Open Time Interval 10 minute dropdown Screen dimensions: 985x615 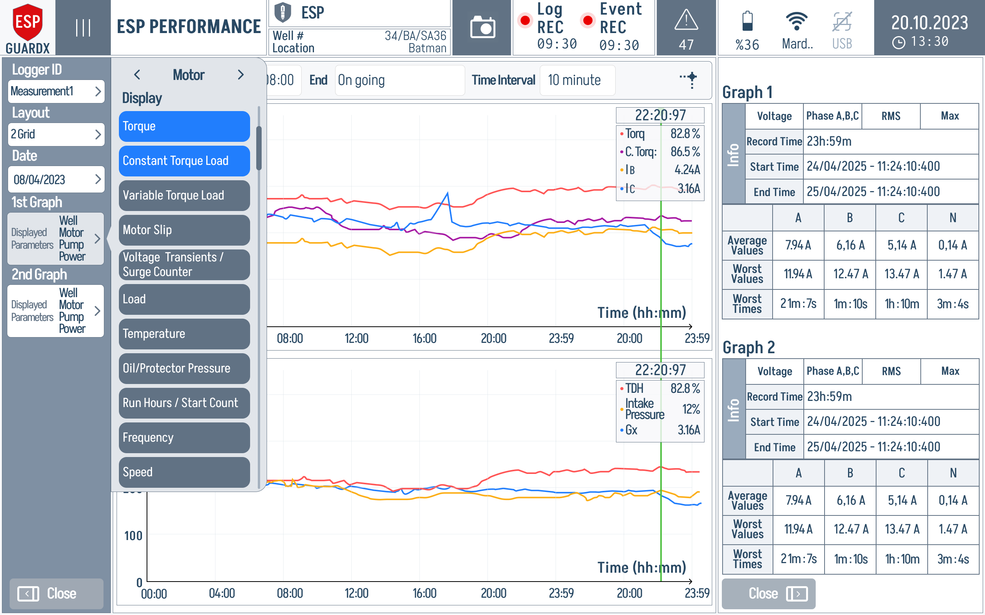pos(577,80)
